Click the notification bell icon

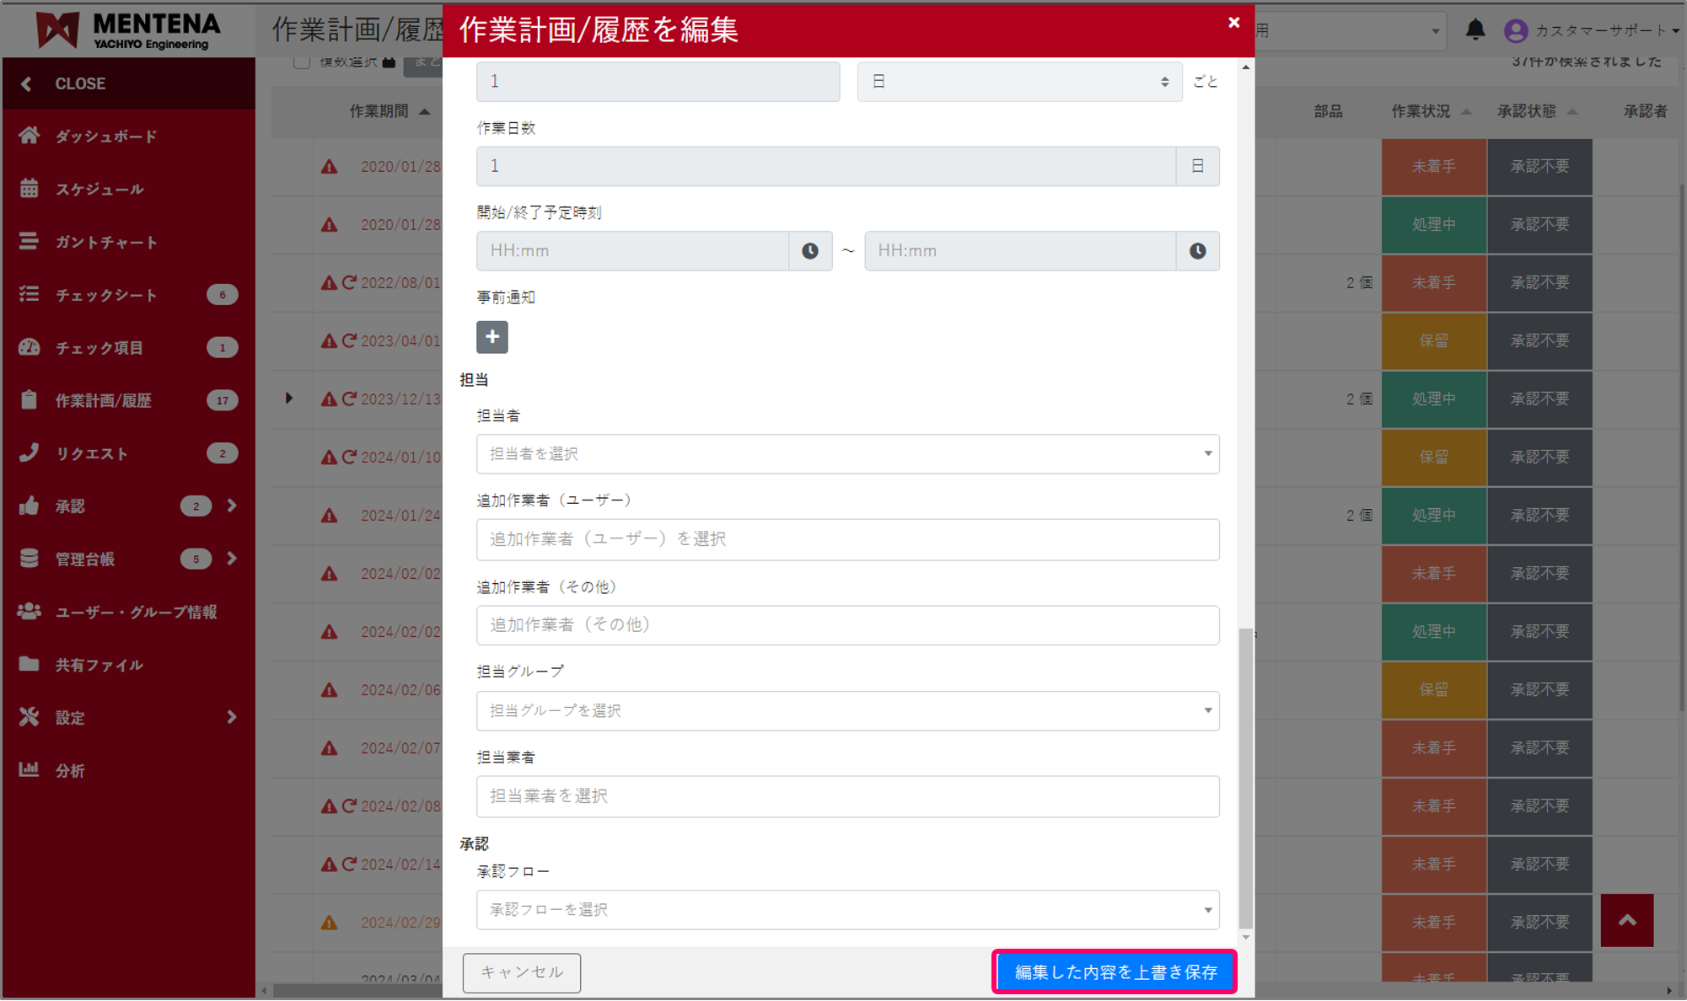(1475, 30)
